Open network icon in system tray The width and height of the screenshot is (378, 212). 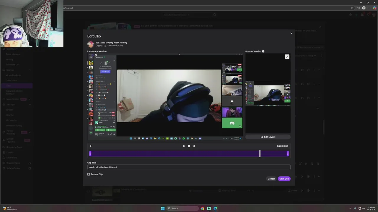point(360,208)
